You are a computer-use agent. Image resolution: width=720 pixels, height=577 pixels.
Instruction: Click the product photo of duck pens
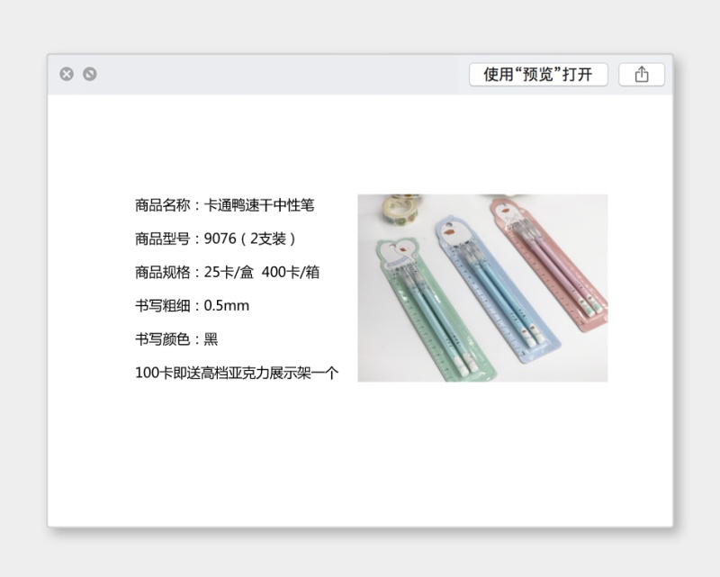[x=482, y=287]
